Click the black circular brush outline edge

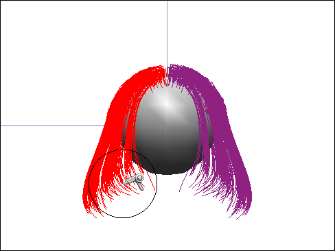pos(89,184)
